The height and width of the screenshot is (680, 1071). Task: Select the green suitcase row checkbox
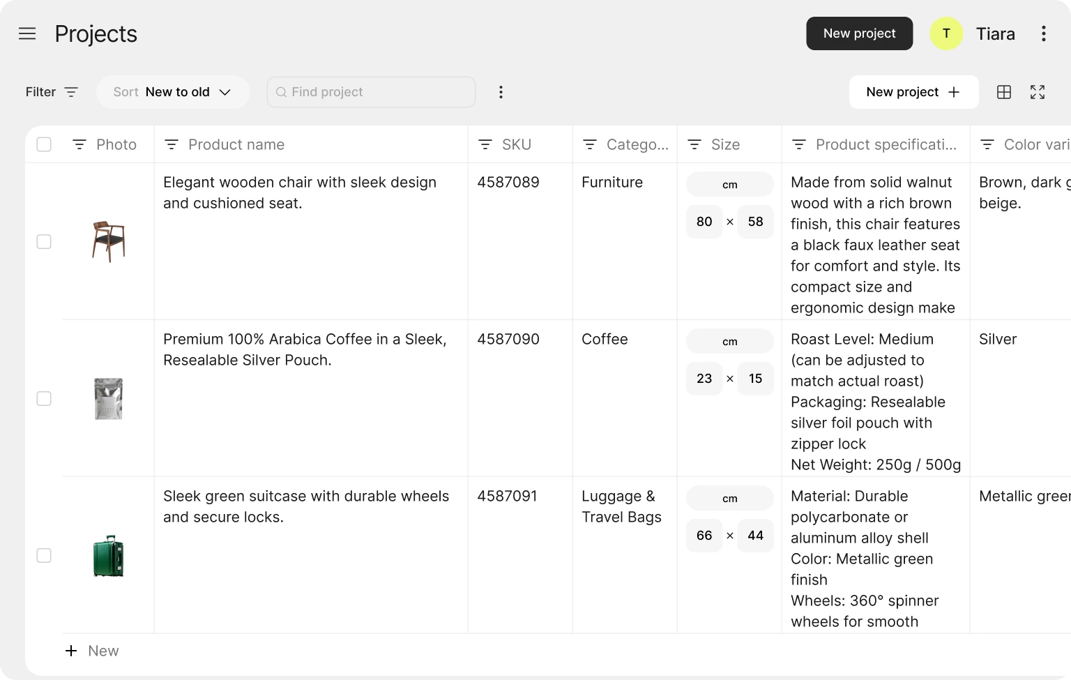coord(44,555)
